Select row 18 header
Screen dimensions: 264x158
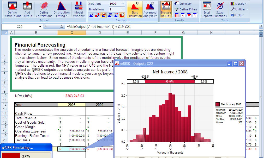[x=4, y=131]
